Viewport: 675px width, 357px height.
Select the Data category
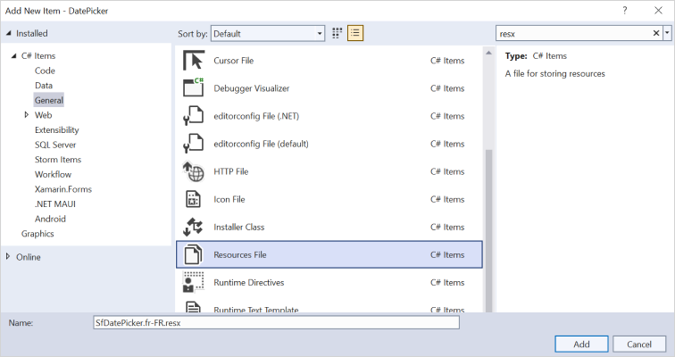44,85
